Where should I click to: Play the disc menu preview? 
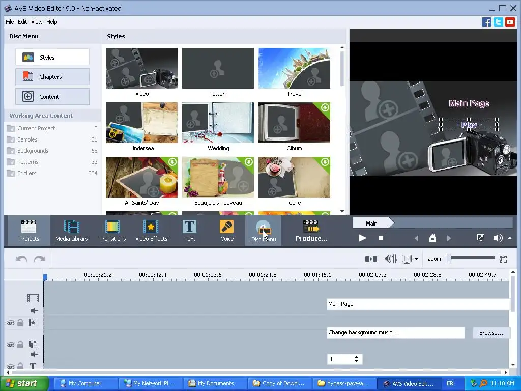pos(362,238)
